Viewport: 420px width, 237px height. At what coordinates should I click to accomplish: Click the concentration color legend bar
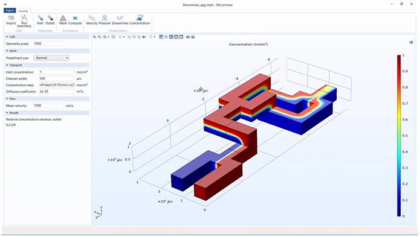(x=399, y=136)
